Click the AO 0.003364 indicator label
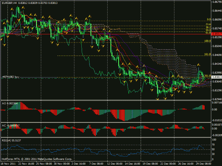The height and width of the screenshot is (166, 222). pos(10,103)
